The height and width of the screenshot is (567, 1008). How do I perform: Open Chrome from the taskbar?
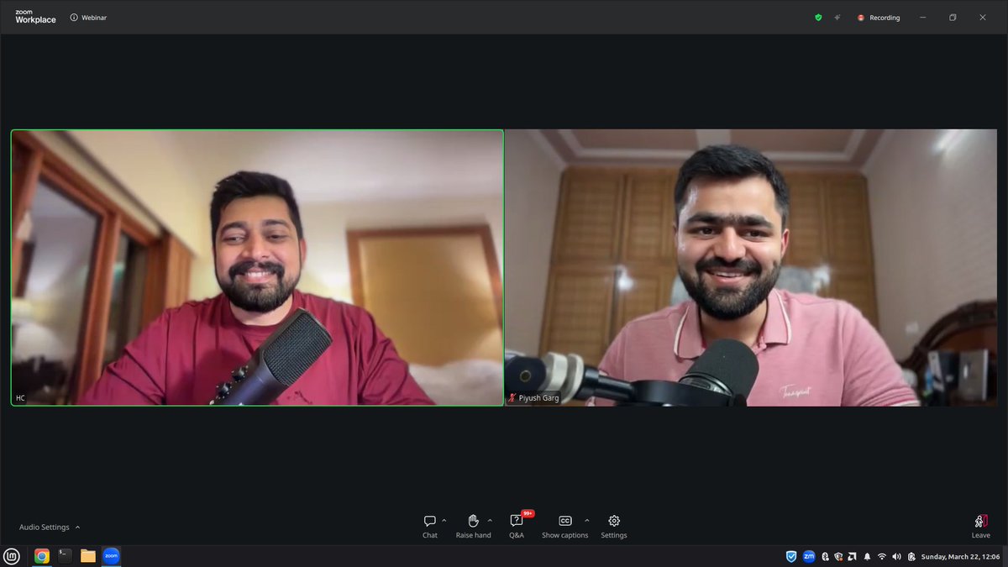[x=41, y=555]
